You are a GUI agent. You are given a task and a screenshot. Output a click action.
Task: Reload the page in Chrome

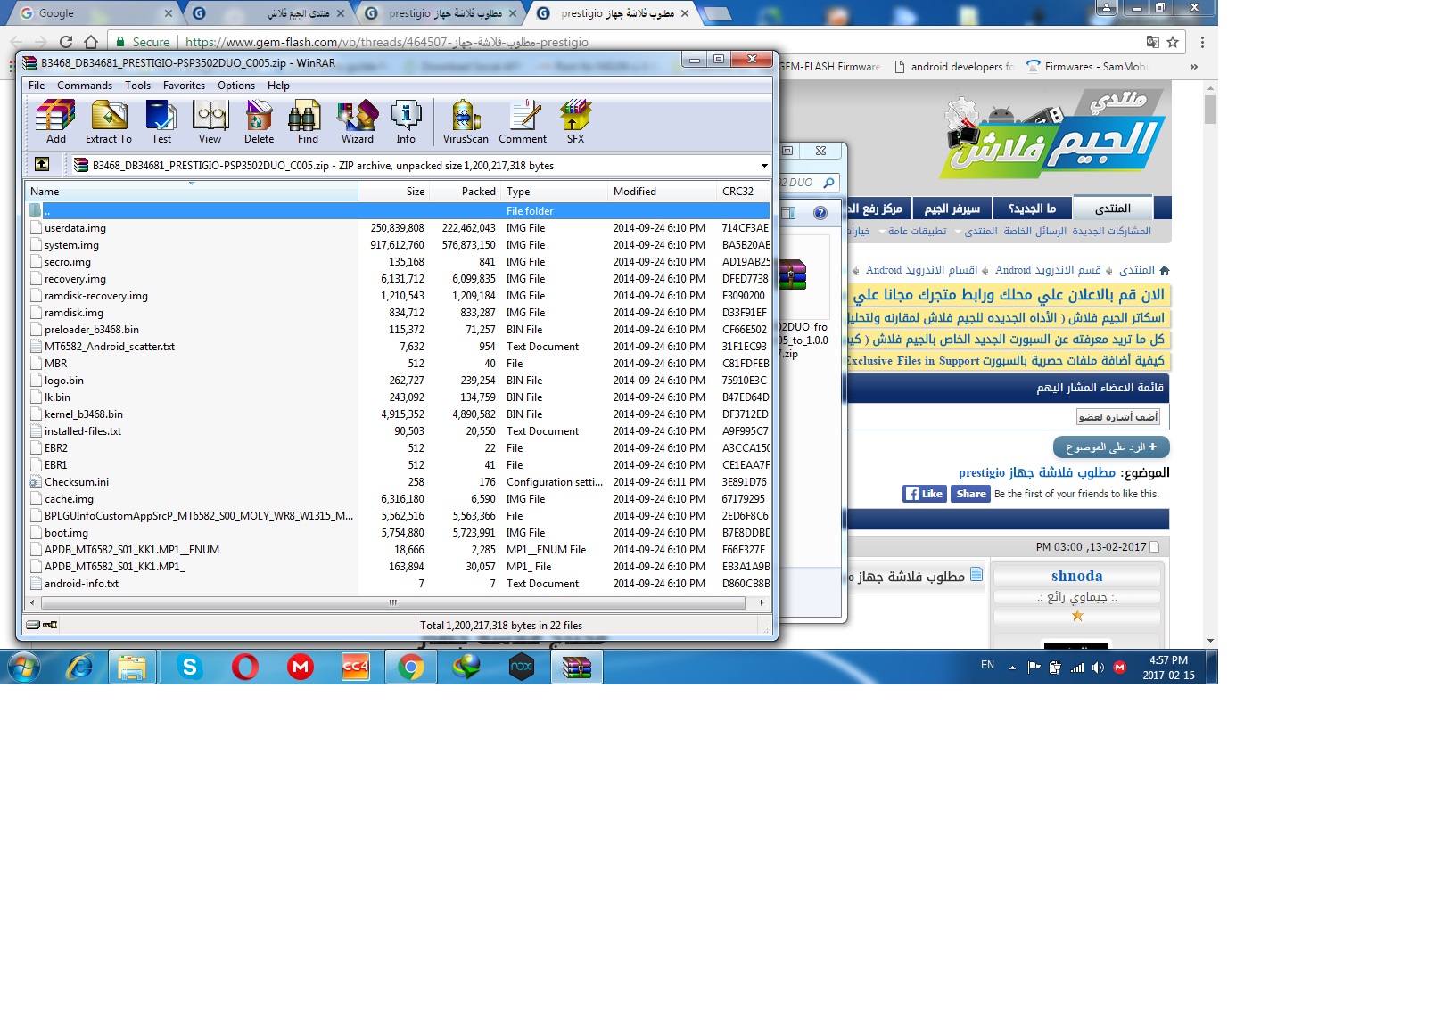tap(66, 42)
